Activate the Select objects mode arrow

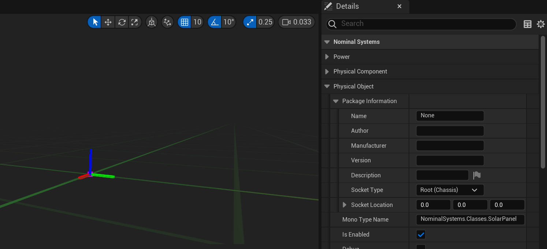[x=95, y=22]
